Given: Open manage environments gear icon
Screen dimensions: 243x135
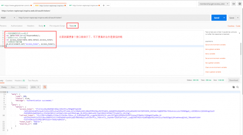Looking at the screenshot, I should 240,4.
